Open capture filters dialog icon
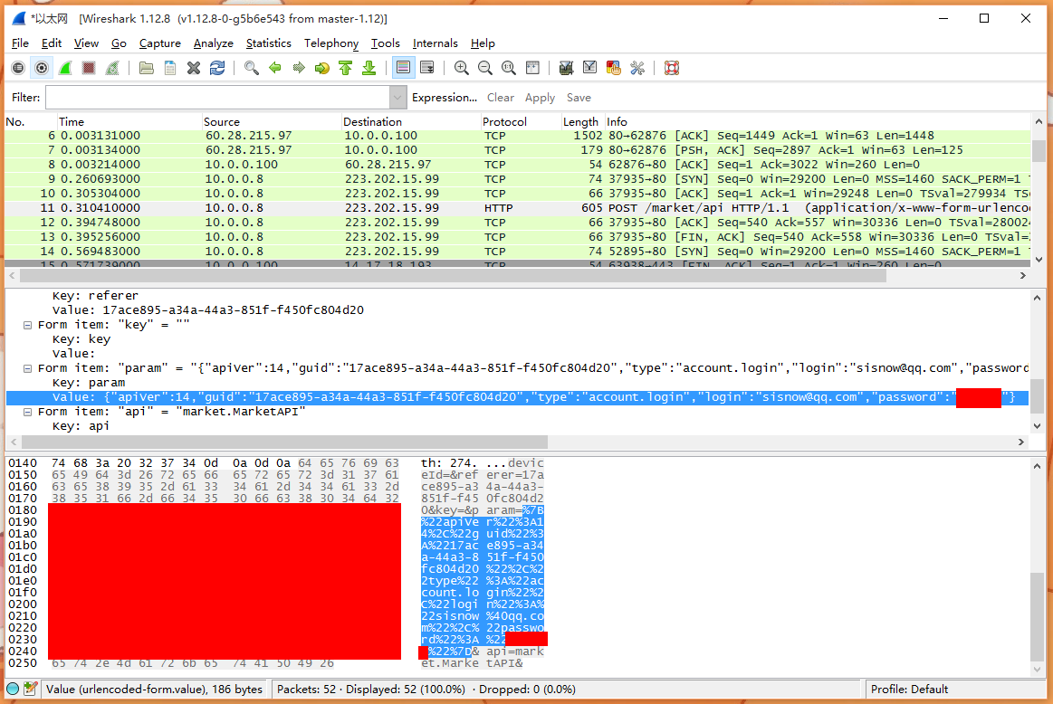Image resolution: width=1053 pixels, height=704 pixels. coord(566,68)
